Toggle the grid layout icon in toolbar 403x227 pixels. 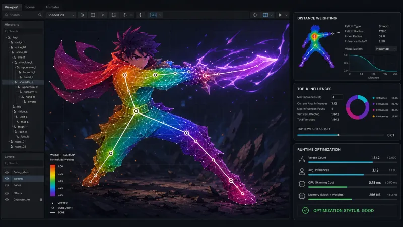point(93,15)
